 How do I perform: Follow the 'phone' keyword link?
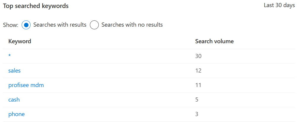16,114
